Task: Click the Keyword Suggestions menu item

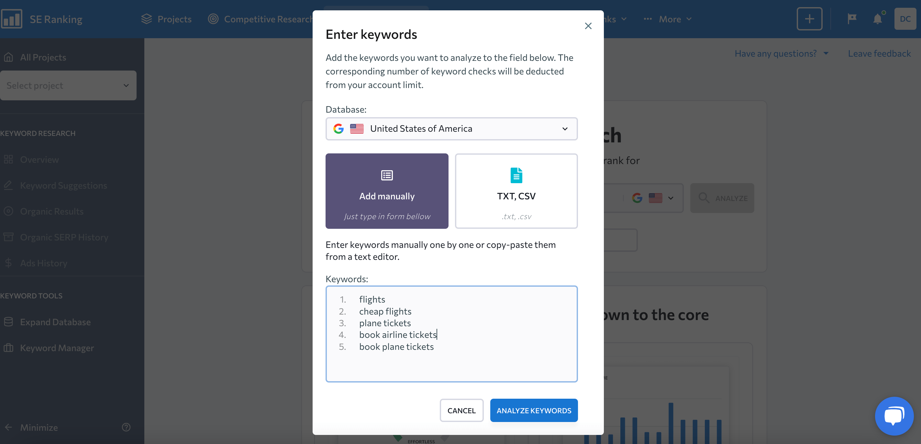Action: tap(63, 185)
